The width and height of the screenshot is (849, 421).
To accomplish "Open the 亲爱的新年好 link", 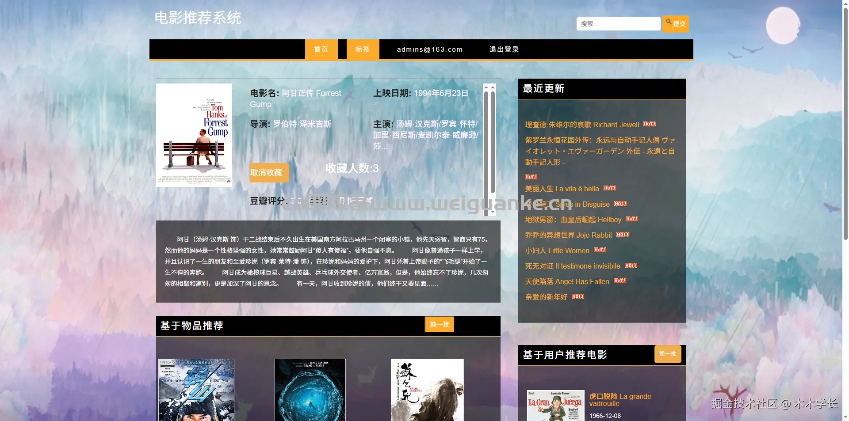I will 546,297.
